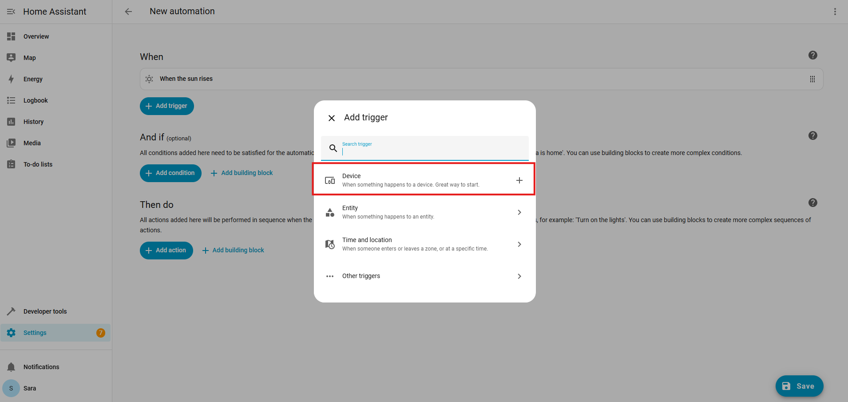Click Add condition button
Screen dimensions: 848x402
tap(170, 173)
